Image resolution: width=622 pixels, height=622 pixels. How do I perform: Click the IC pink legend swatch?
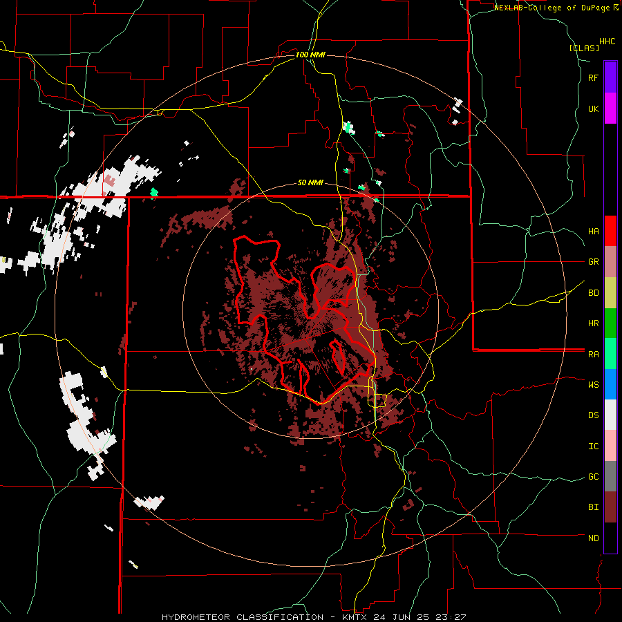pyautogui.click(x=610, y=446)
